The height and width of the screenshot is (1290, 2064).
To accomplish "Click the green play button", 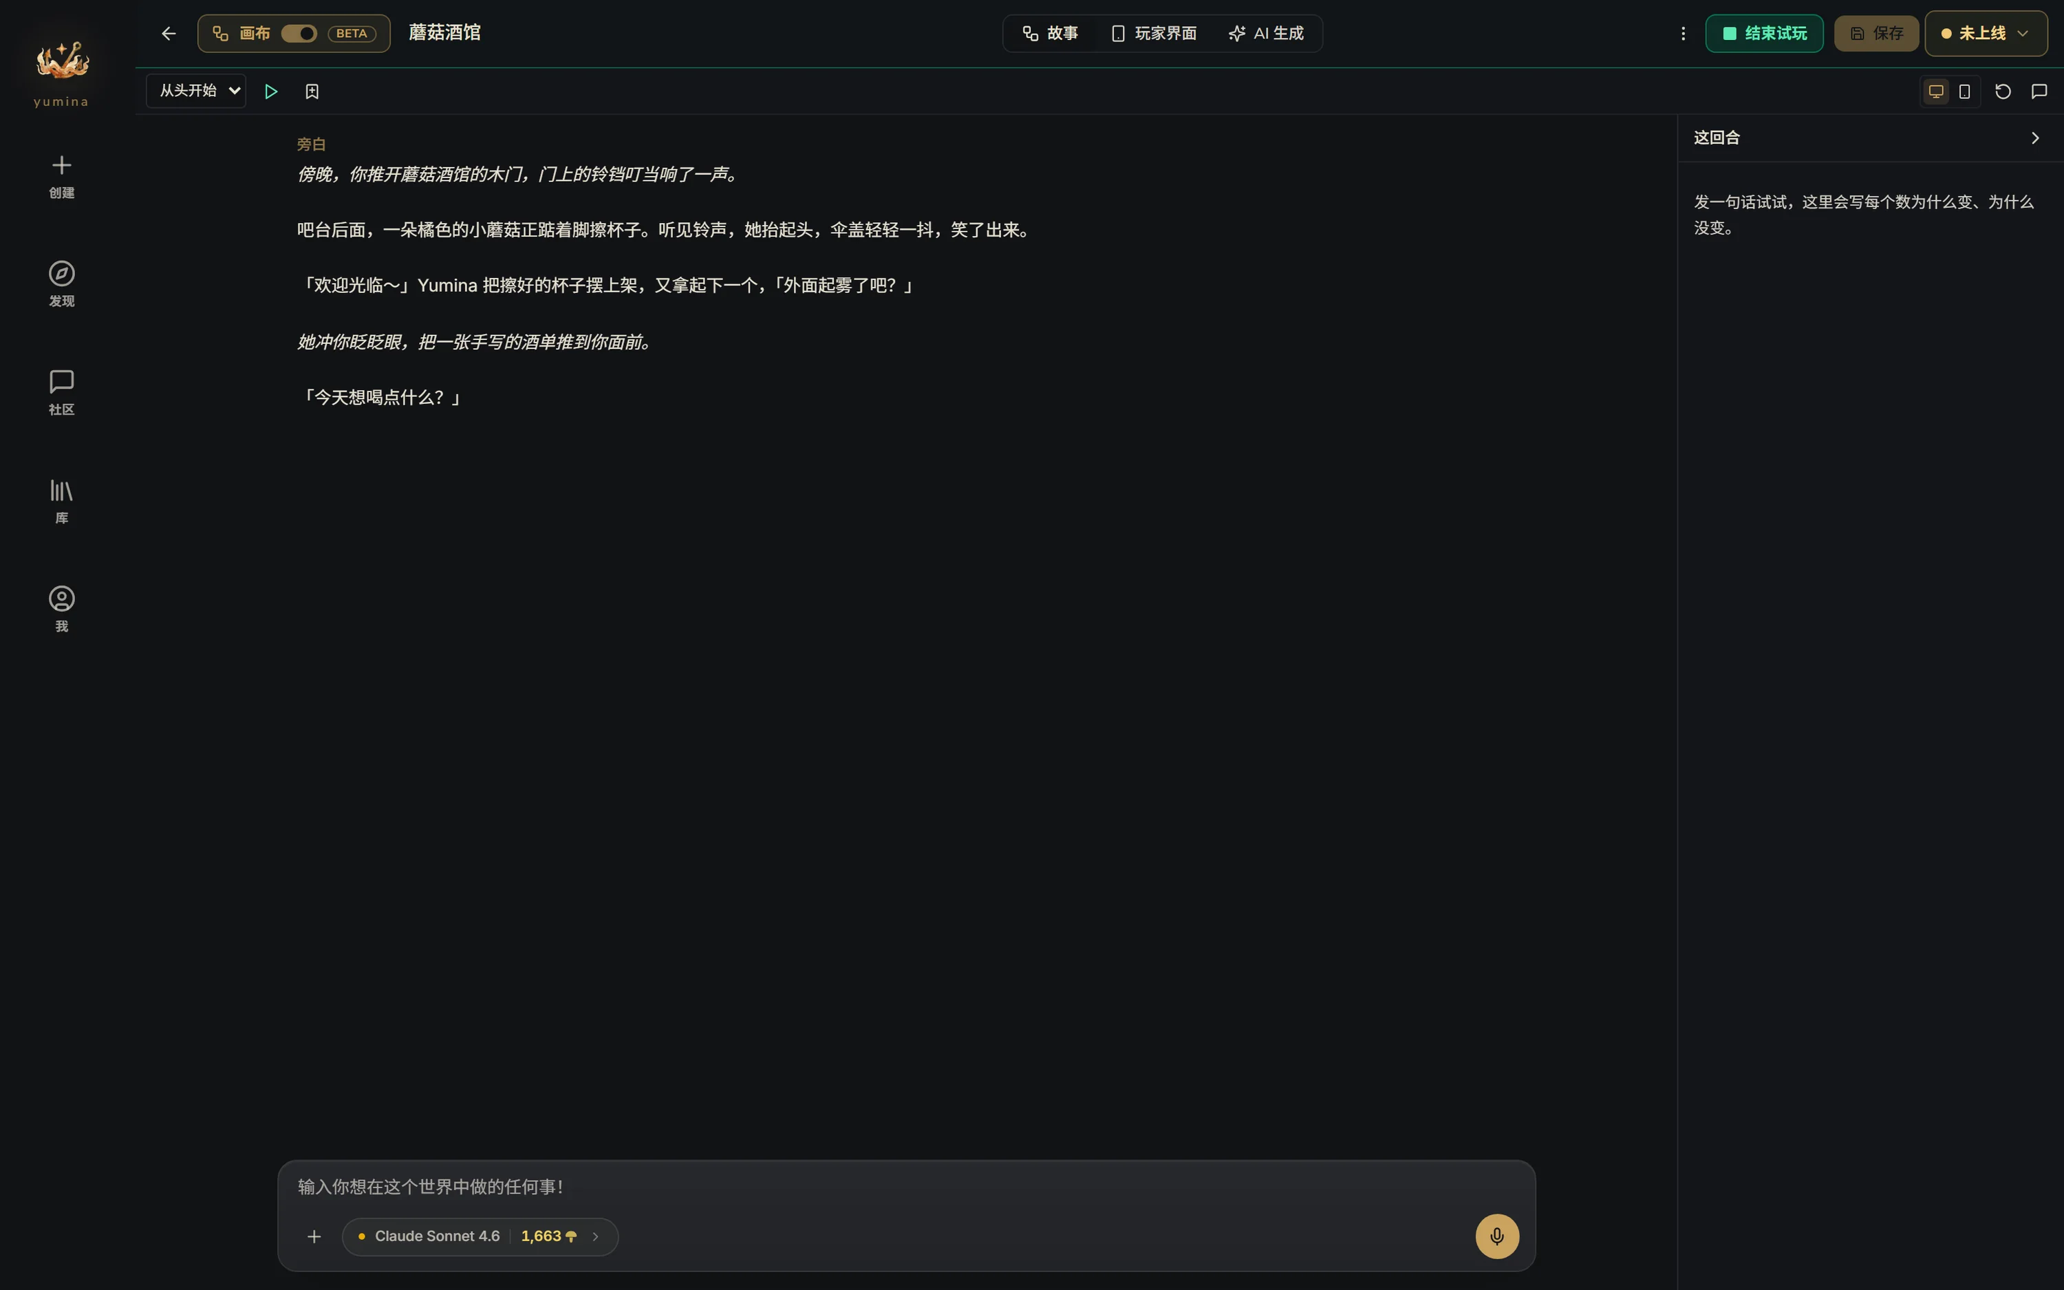I will pyautogui.click(x=271, y=92).
